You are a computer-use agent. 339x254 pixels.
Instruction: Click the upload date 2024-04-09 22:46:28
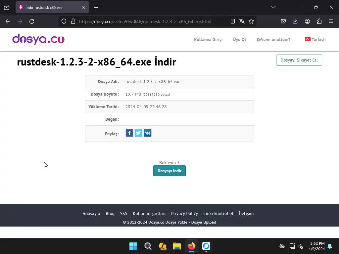pos(146,107)
